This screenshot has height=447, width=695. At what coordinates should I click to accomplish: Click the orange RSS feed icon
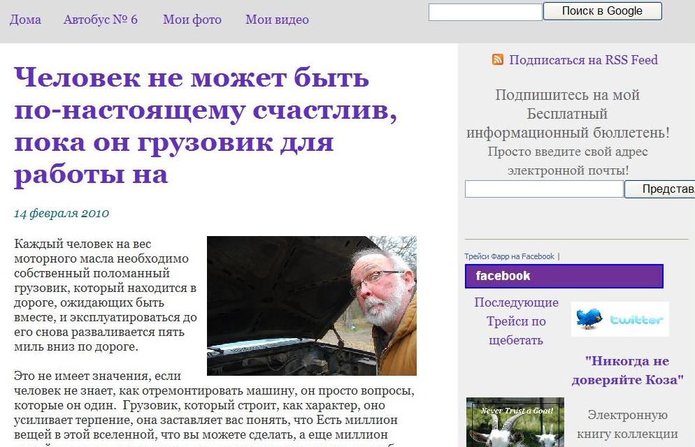pos(497,59)
